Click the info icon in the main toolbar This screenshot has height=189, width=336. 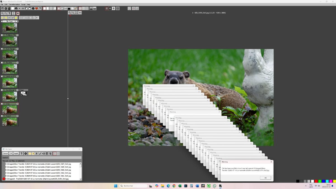click(33, 8)
